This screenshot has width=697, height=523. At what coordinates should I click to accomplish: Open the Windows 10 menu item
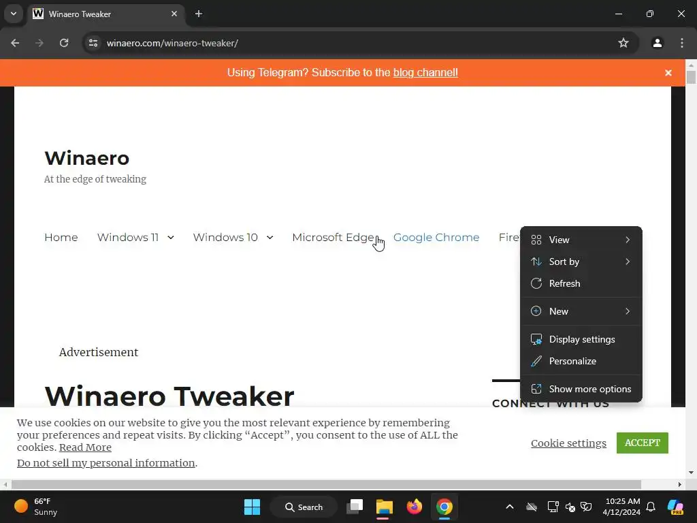tap(225, 238)
